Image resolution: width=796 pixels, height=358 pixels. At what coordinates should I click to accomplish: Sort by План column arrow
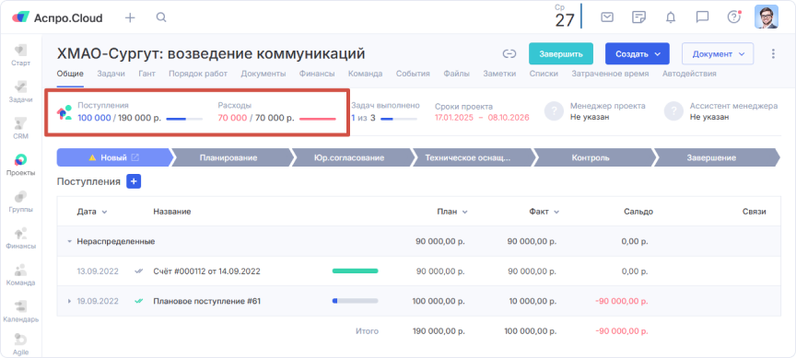464,212
